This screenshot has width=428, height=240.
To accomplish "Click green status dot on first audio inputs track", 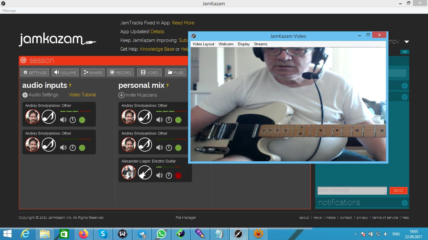I will pyautogui.click(x=82, y=120).
